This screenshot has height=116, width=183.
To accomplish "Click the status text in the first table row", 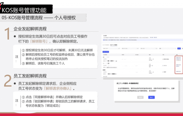I will click(x=166, y=59).
